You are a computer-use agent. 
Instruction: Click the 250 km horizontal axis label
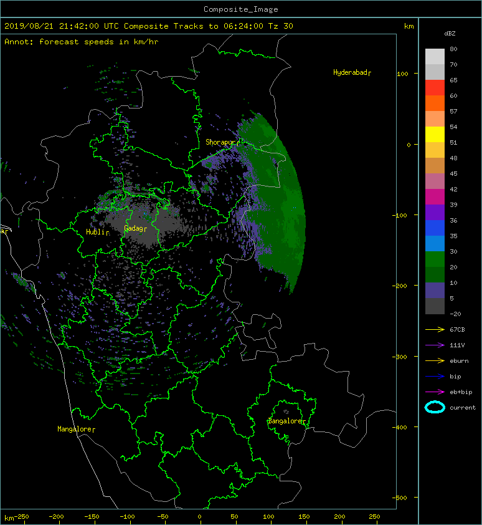pos(374,517)
